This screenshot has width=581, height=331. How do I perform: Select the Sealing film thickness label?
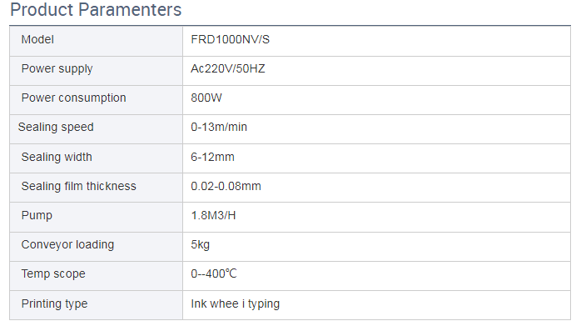78,186
